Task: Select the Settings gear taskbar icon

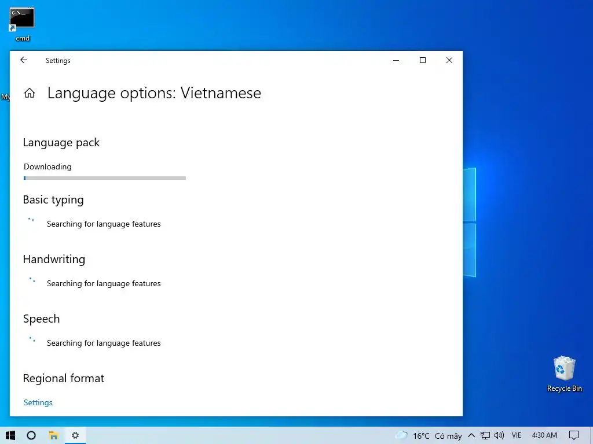Action: click(x=75, y=435)
